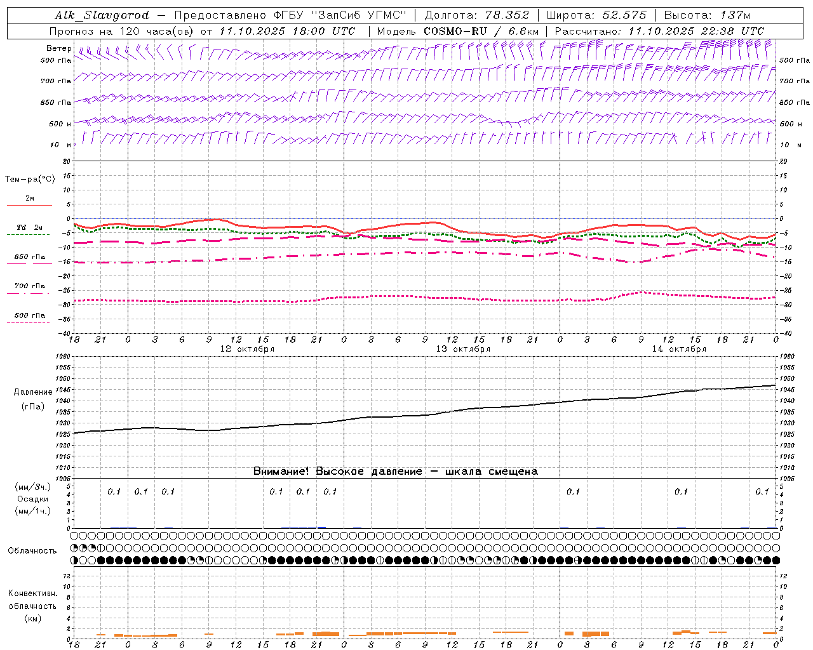This screenshot has height=650, width=813.
Task: Select the Широта: 52.575 value
Action: click(596, 15)
